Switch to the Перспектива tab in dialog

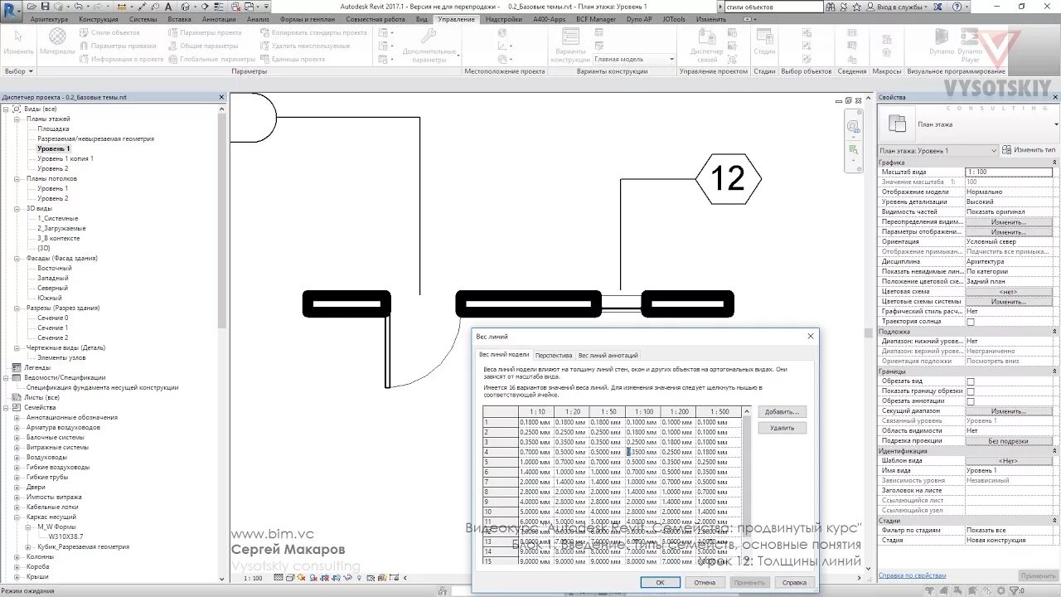pos(554,355)
